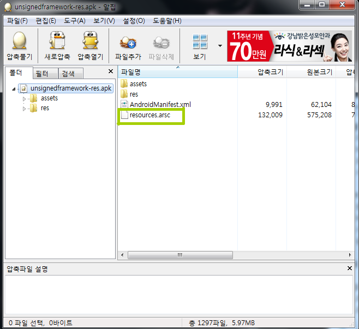Click the 보기 (View) toolbar icon
Screen dimensions: 359x329
click(x=200, y=41)
